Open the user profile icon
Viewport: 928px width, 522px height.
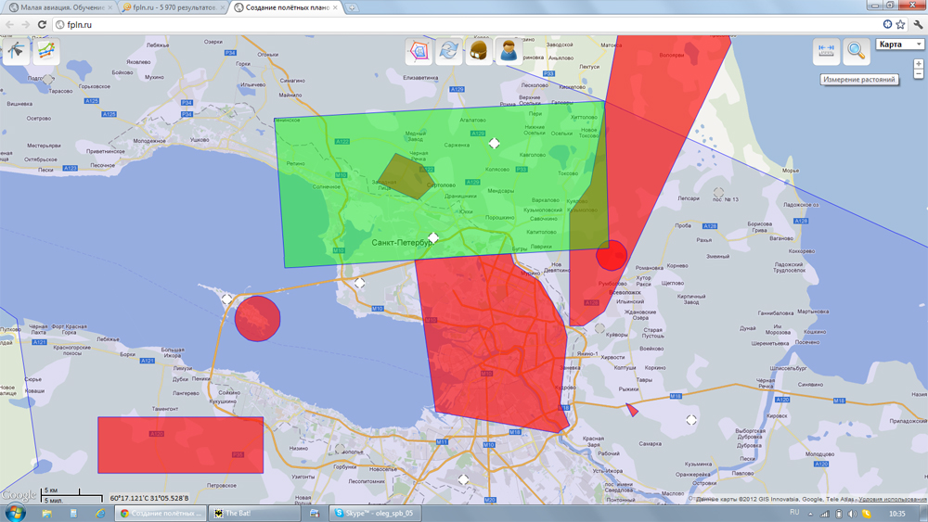coord(509,52)
